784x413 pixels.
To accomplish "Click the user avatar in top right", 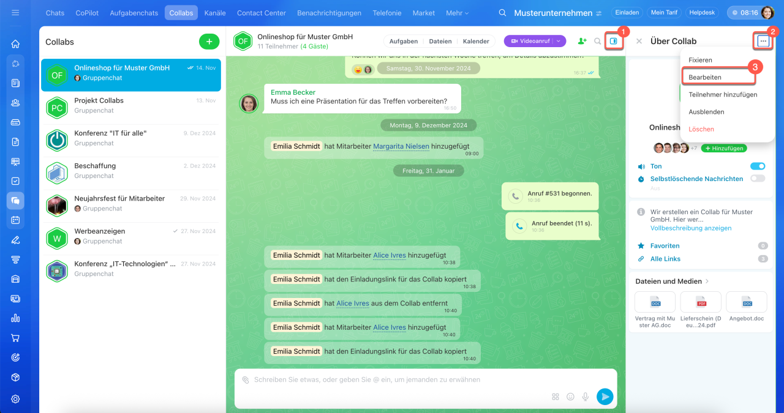I will (767, 13).
